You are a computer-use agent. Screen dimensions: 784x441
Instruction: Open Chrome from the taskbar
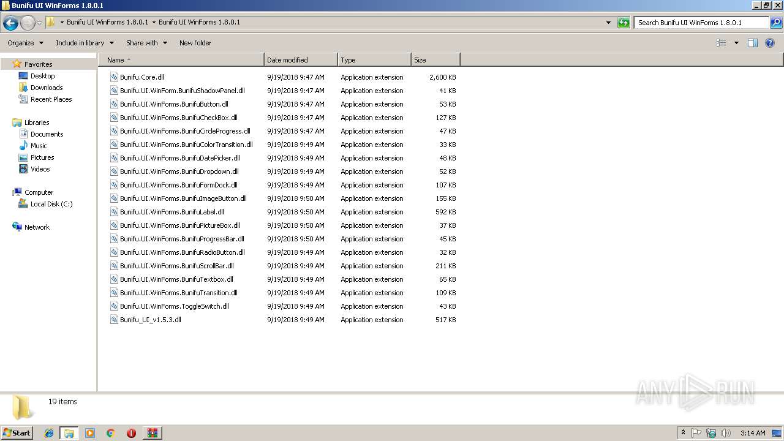[x=110, y=433]
